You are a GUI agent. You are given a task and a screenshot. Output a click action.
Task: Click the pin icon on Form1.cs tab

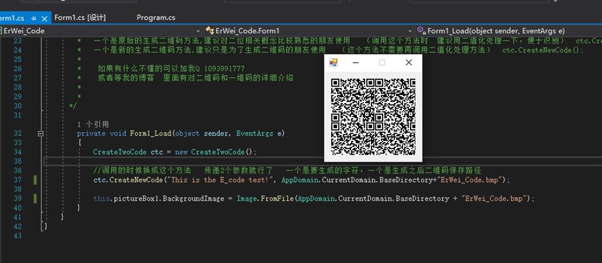tap(34, 18)
